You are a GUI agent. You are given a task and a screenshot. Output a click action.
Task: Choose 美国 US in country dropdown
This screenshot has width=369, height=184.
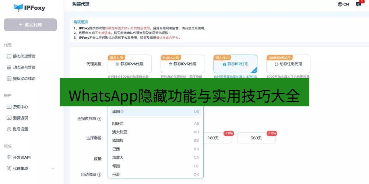coord(155,112)
